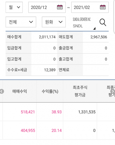Click the 2020/12 start date field
This screenshot has height=145, width=115.
(x=47, y=7)
